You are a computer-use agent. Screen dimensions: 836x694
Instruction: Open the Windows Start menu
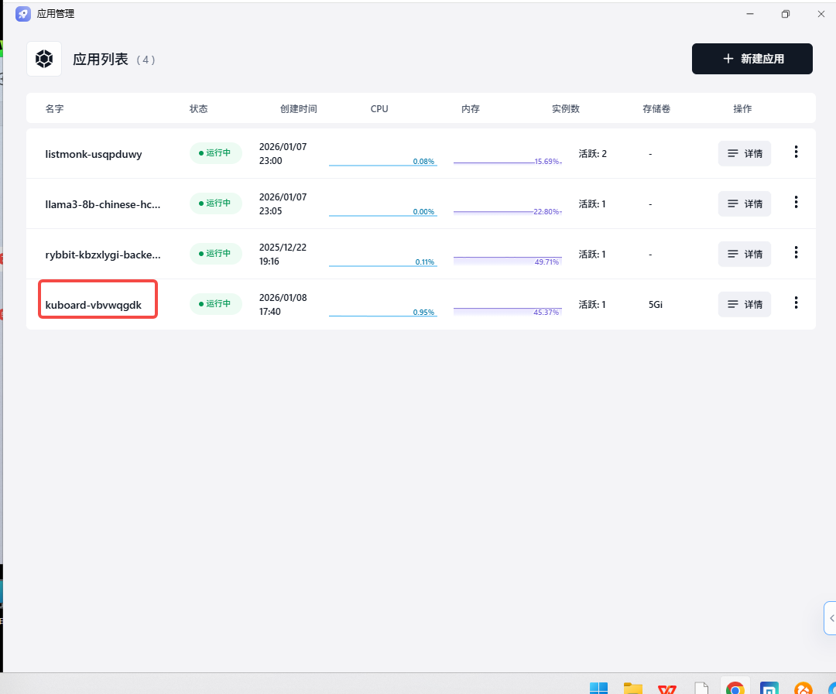click(x=598, y=689)
